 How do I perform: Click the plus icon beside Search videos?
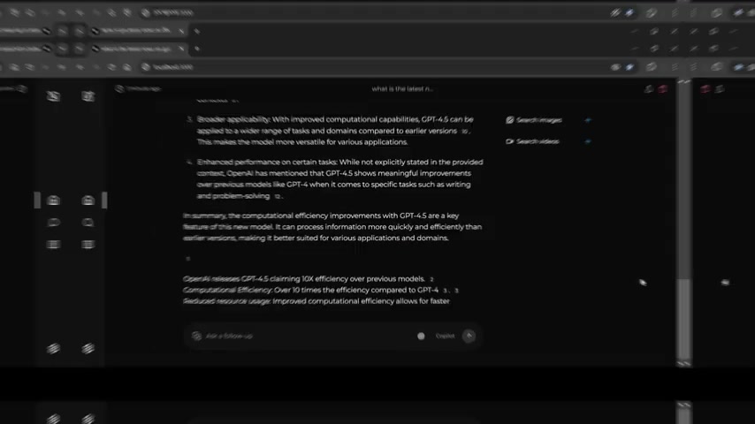(587, 141)
